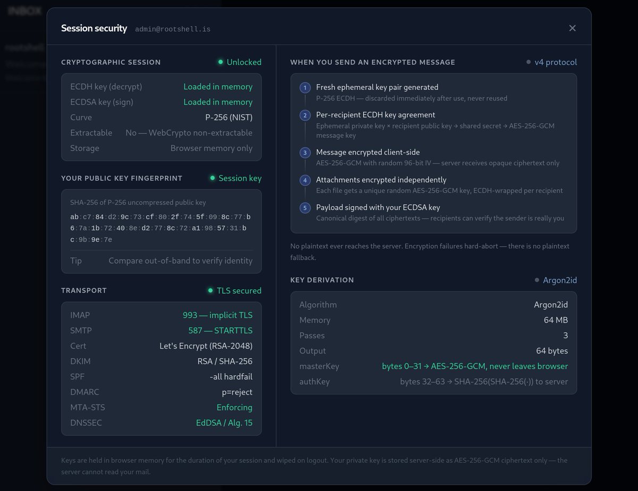638x491 pixels.
Task: Click the Session security title
Action: [94, 28]
